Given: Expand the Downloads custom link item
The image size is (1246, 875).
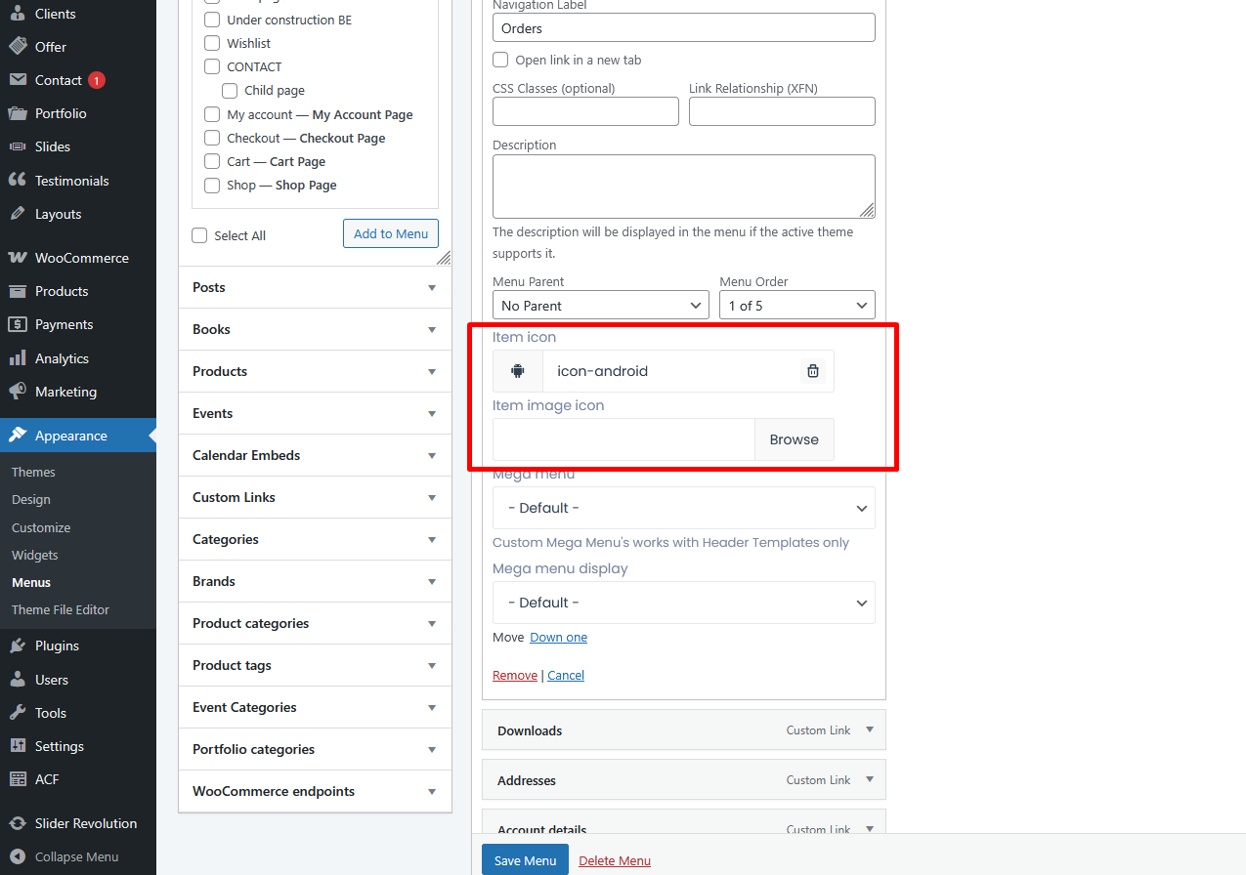Looking at the screenshot, I should pyautogui.click(x=870, y=729).
